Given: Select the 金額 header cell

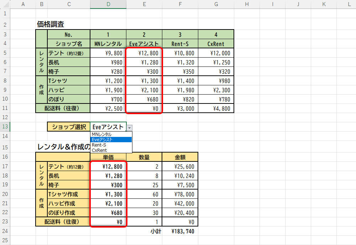Looking at the screenshot, I should tap(180, 157).
